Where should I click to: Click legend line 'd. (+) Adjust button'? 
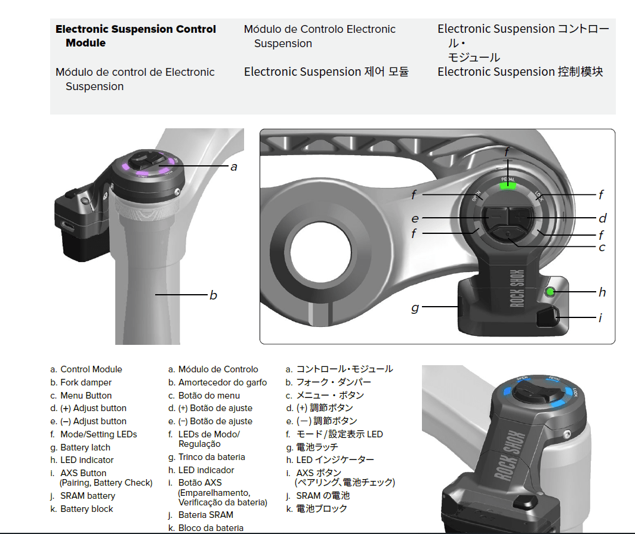[88, 408]
